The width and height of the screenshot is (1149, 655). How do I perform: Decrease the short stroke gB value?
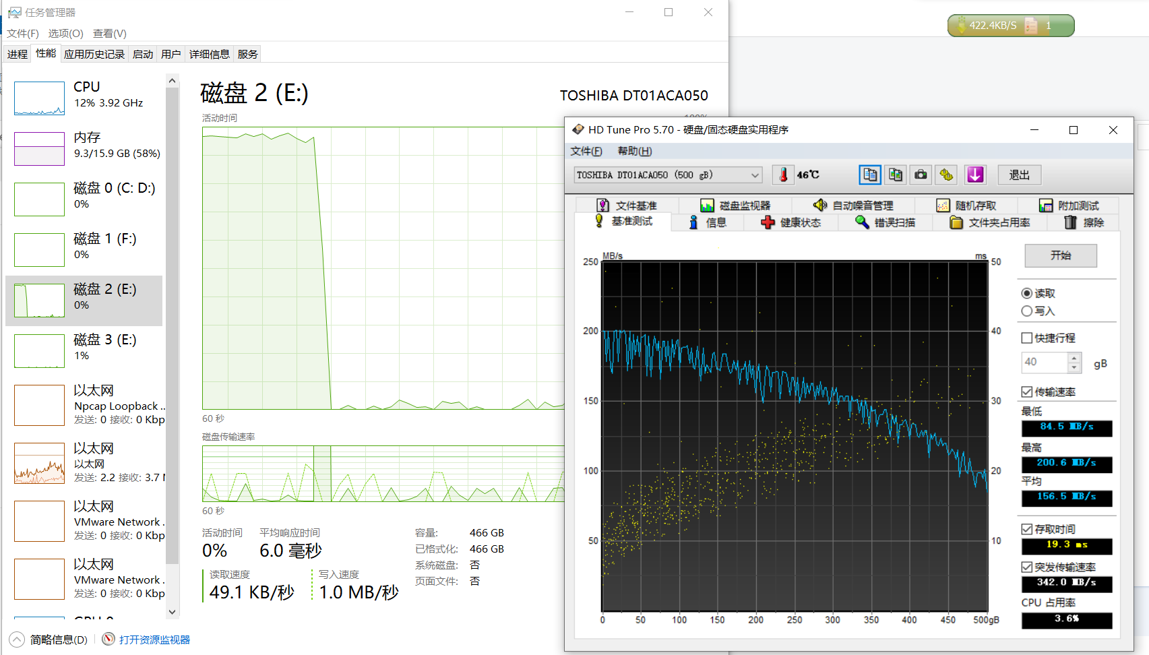click(x=1074, y=367)
